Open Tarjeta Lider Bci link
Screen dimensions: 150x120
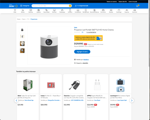[x=123, y=2]
